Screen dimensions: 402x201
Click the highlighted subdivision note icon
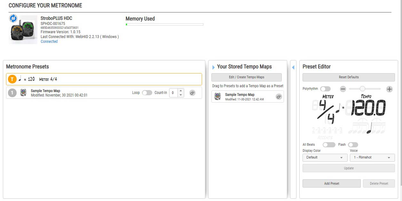370,128
